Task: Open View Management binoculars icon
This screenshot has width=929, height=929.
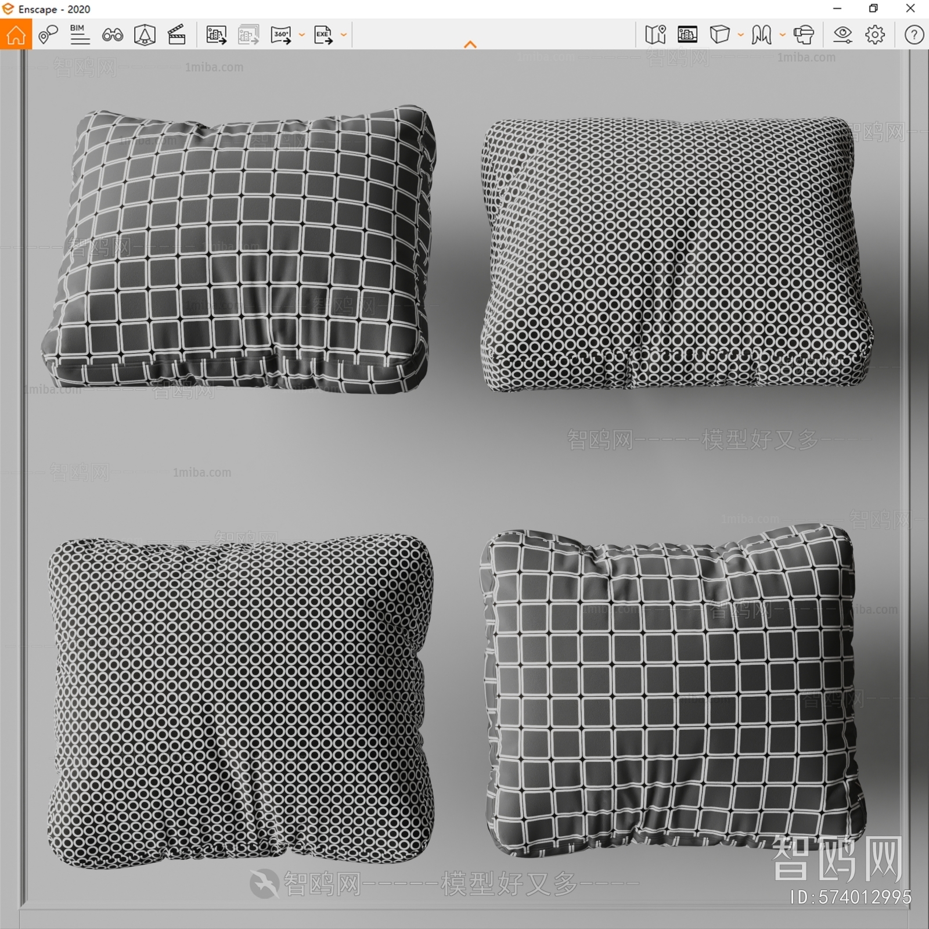Action: pos(112,35)
